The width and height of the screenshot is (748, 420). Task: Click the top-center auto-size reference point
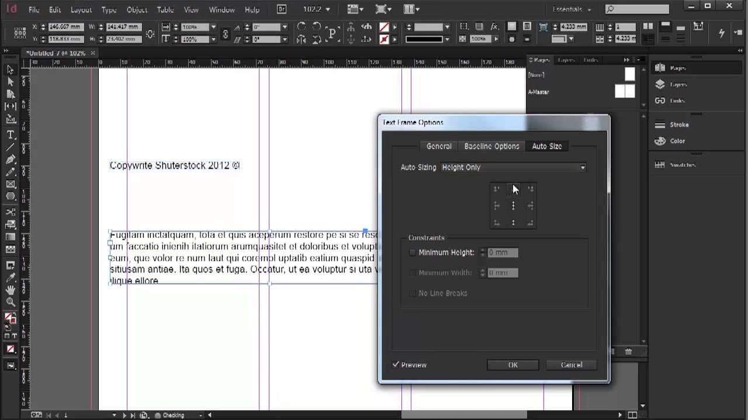point(513,189)
